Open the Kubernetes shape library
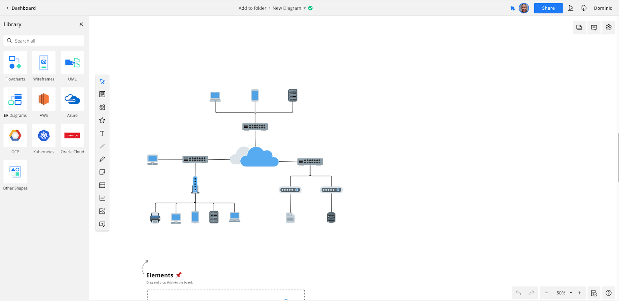 (44, 136)
